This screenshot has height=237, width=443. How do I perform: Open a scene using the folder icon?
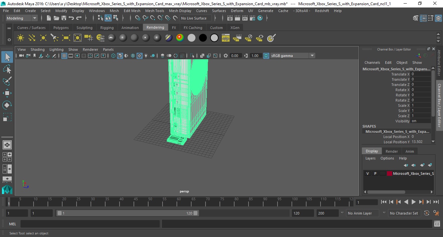click(56, 18)
